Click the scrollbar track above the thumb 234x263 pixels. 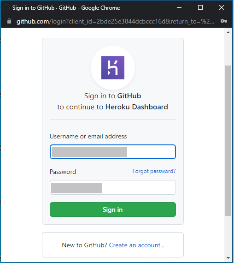click(228, 50)
